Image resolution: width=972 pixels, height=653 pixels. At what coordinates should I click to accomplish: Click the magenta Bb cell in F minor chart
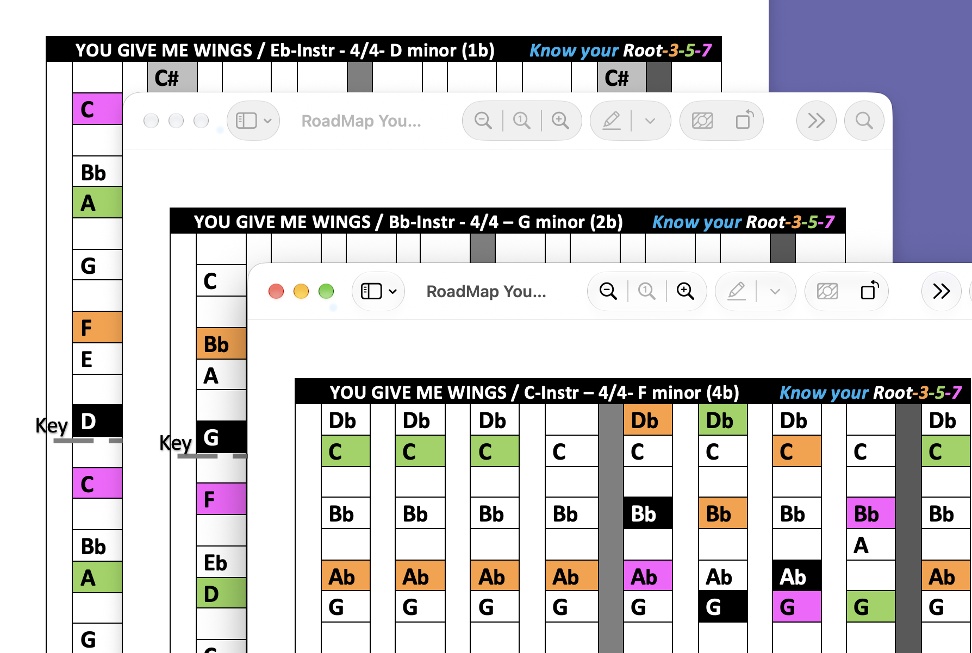click(870, 513)
